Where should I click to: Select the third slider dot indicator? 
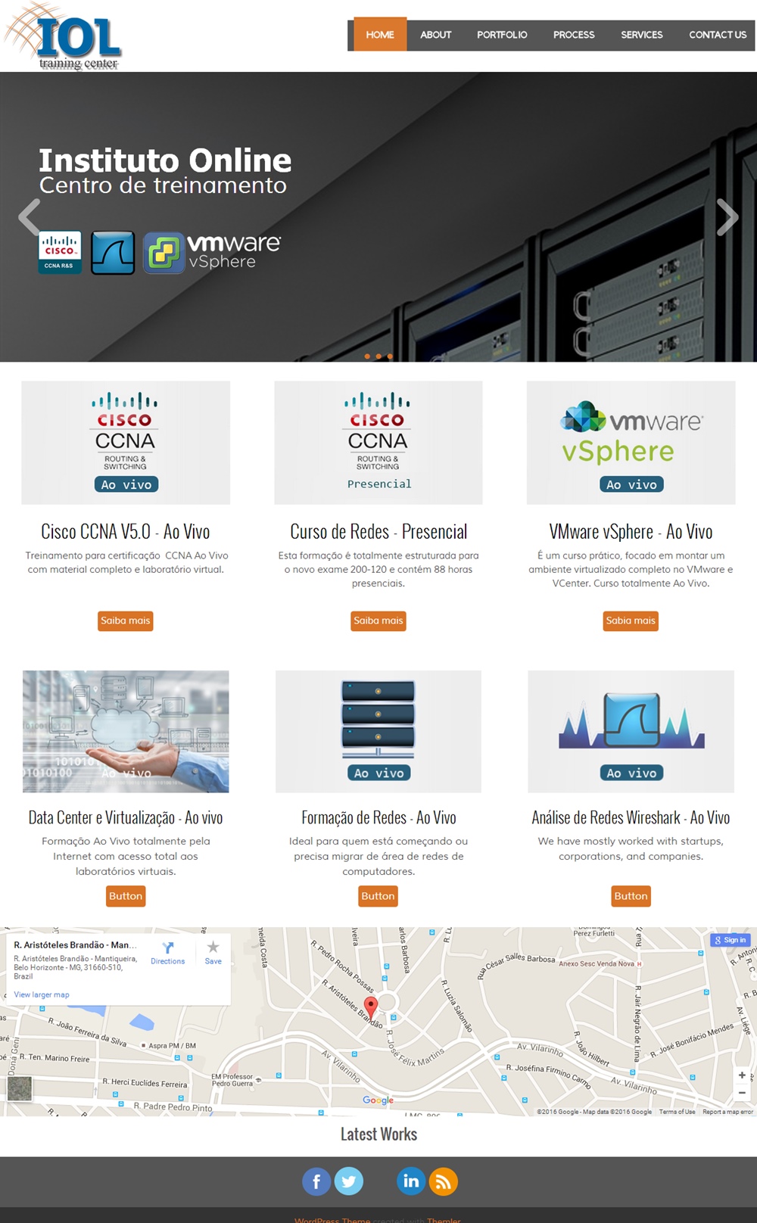(390, 356)
